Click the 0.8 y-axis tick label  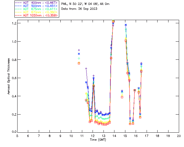coord(14,60)
